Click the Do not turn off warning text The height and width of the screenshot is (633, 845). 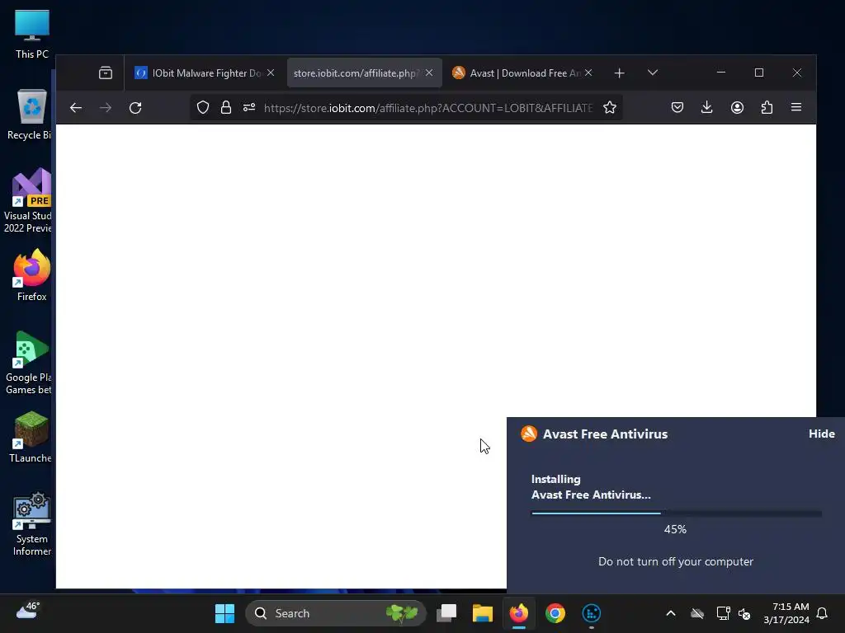click(676, 561)
